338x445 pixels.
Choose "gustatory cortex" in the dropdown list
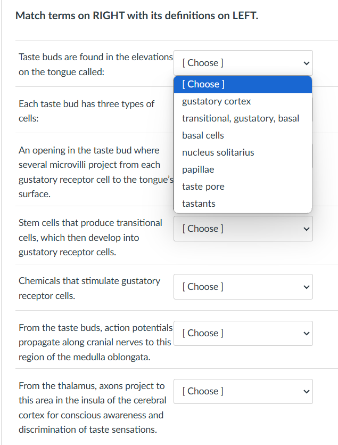coord(216,101)
